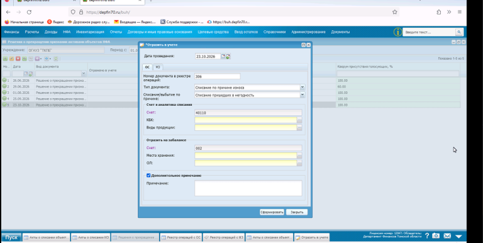Open the КБК lookup ellipsis button
483x243 pixels.
tap(299, 120)
